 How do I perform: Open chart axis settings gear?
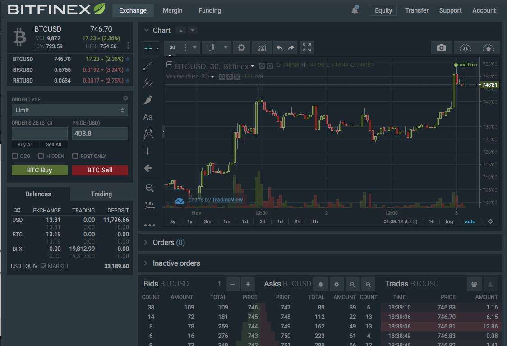[x=490, y=221]
